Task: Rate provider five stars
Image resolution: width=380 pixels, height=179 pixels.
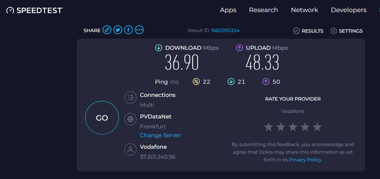Action: (317, 127)
